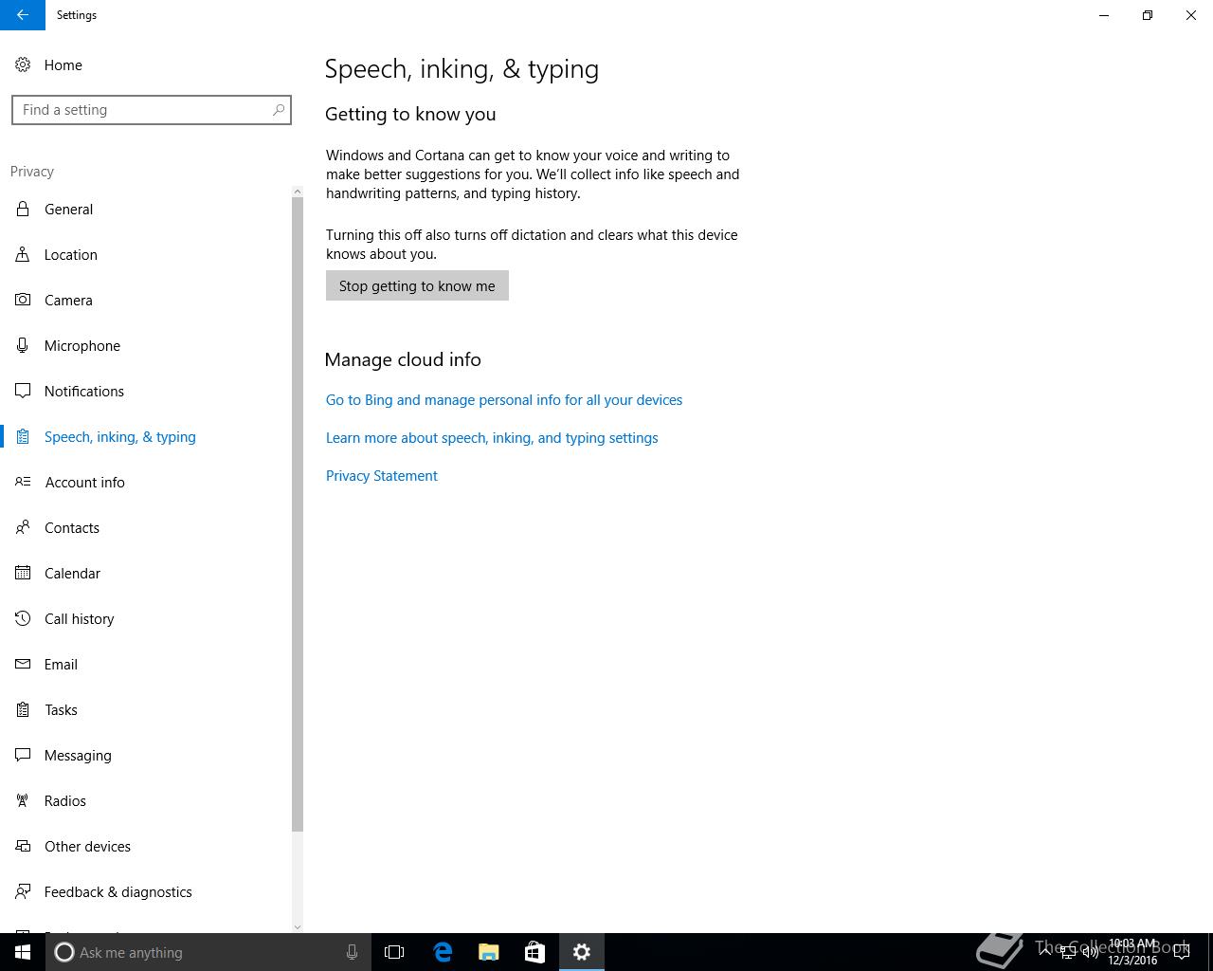
Task: Go back with the Settings back arrow
Action: click(23, 15)
